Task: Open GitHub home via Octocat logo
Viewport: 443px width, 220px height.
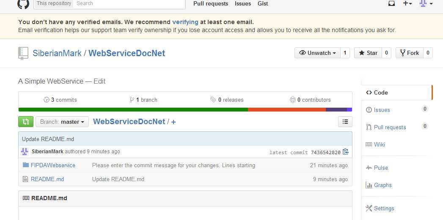Action: click(x=23, y=4)
